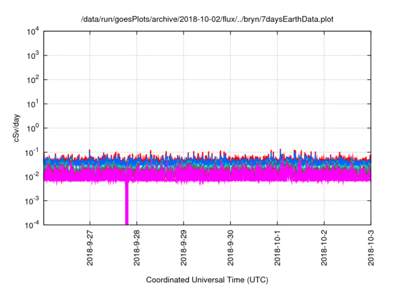409x286 pixels.
Task: Click the 2018-9-29 date tick label
Action: click(183, 248)
